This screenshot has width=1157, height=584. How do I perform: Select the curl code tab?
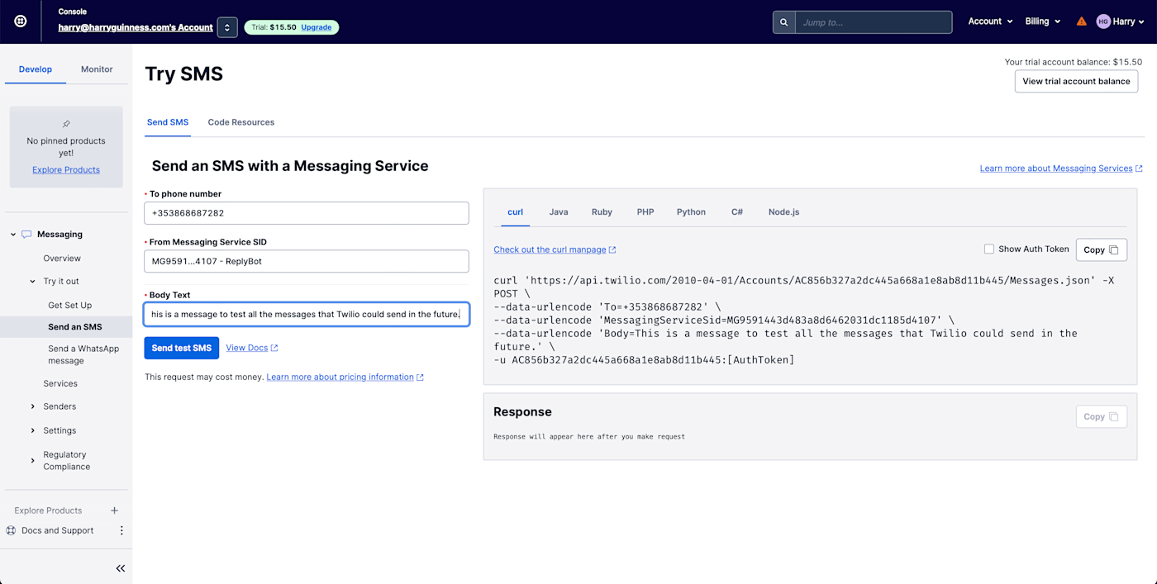click(x=515, y=212)
